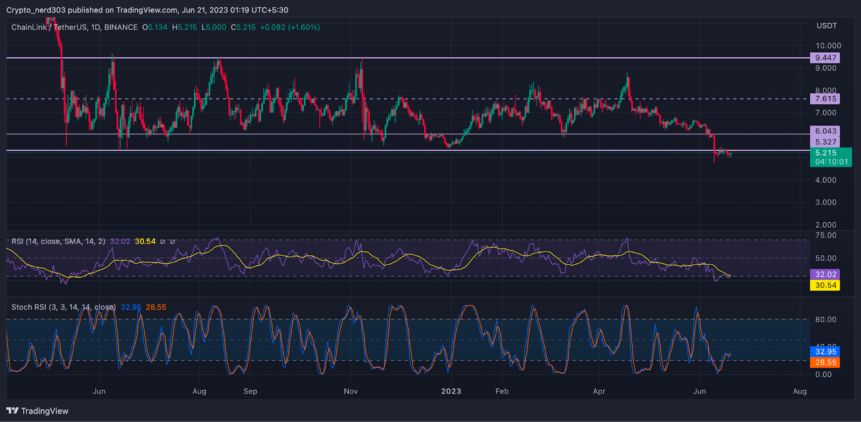The image size is (861, 422).
Task: Click the 9.000 price axis tick
Action: (826, 68)
